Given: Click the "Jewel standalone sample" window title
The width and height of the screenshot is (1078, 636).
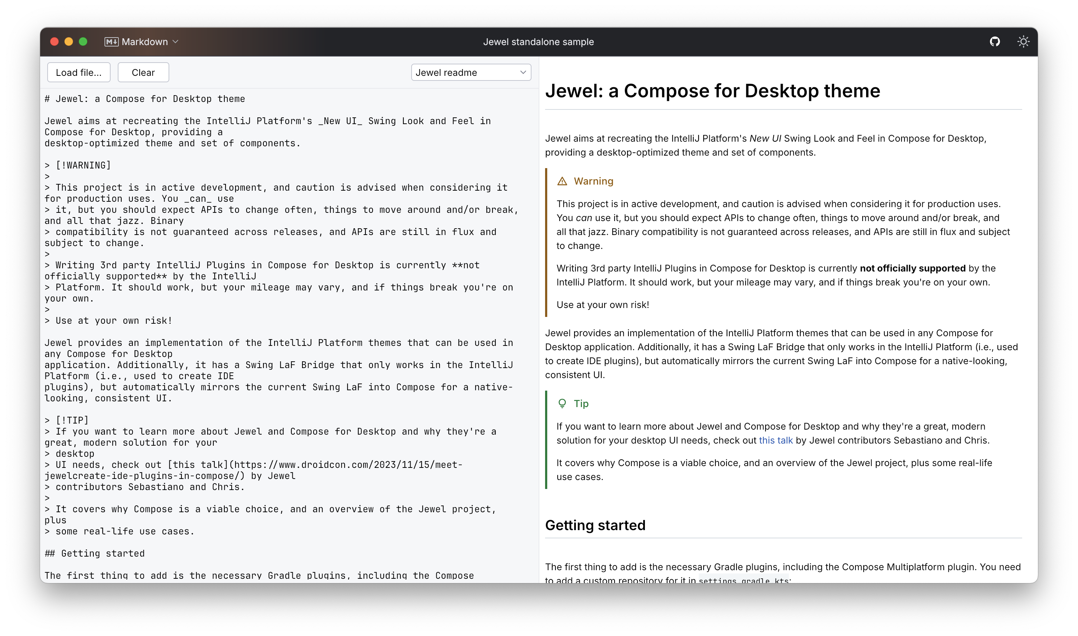Looking at the screenshot, I should [539, 41].
